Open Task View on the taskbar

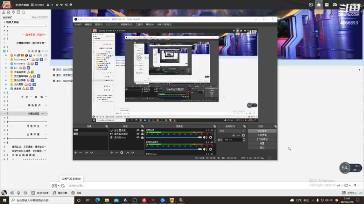(88, 200)
